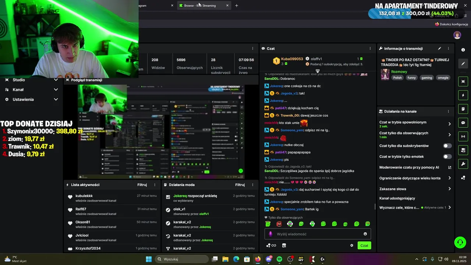471x265 pixels.
Task: Click the Rozmowy category link
Action: 399,72
